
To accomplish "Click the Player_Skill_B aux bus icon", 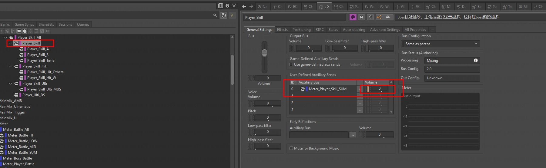I will click(x=21, y=55).
